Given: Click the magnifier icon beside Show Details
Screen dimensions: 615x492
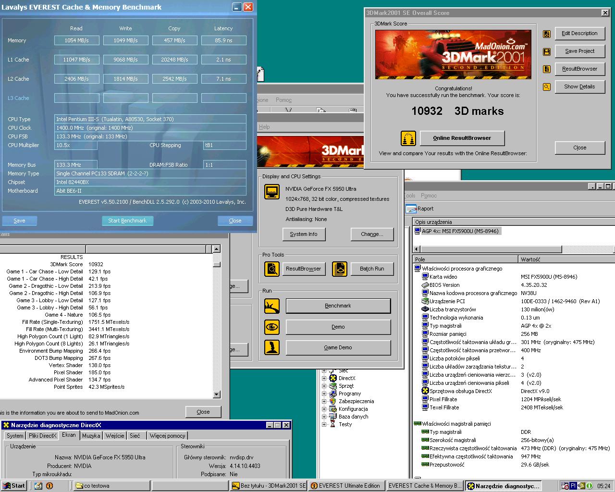Looking at the screenshot, I should [546, 87].
